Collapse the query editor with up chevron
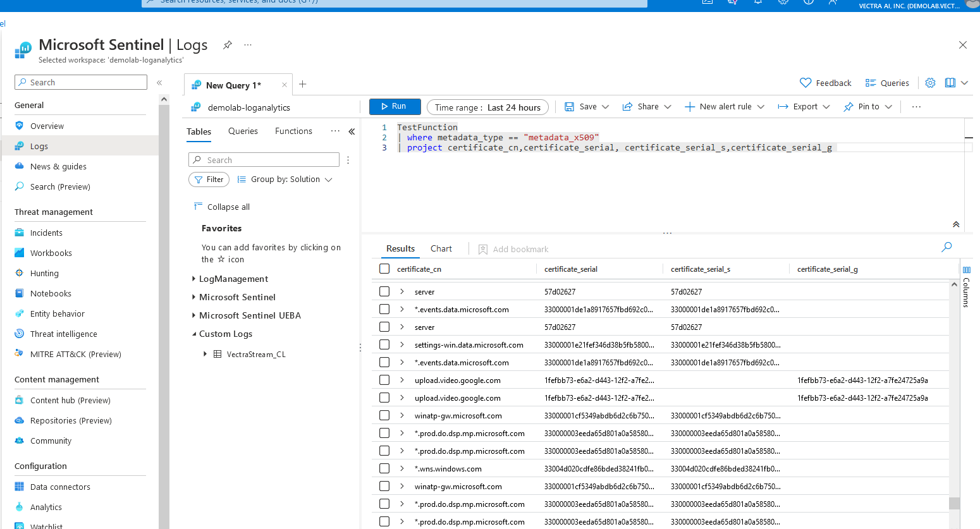The height and width of the screenshot is (529, 980). pos(956,224)
